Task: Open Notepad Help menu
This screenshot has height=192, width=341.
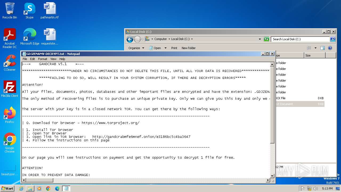Action: tap(62, 59)
